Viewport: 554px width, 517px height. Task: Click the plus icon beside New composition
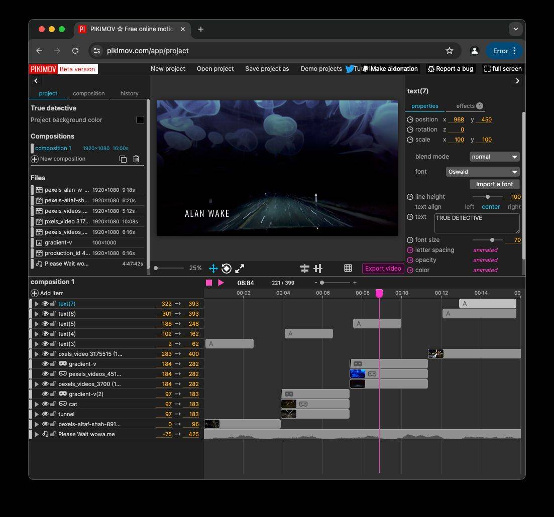click(35, 159)
